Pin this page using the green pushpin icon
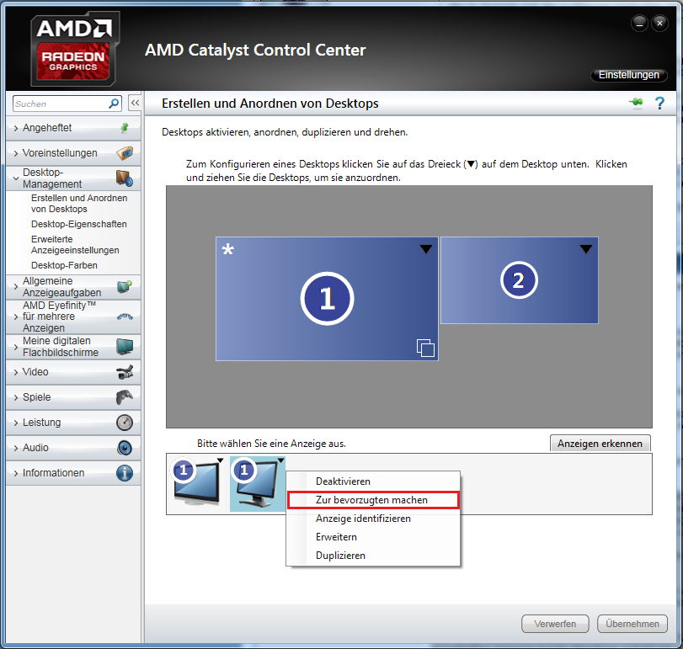Viewport: 683px width, 649px height. [x=636, y=103]
